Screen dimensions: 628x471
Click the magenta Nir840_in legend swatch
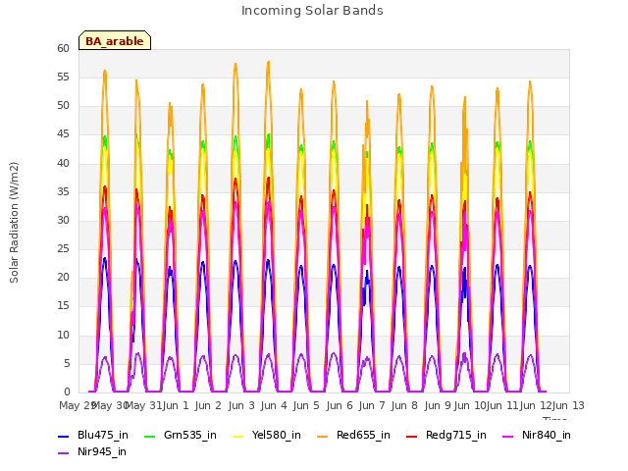508,436
